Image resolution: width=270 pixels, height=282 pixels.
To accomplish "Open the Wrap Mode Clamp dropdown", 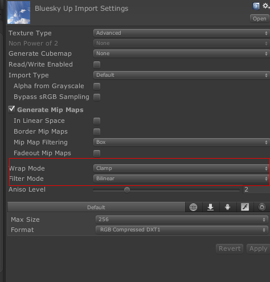I will pyautogui.click(x=182, y=168).
